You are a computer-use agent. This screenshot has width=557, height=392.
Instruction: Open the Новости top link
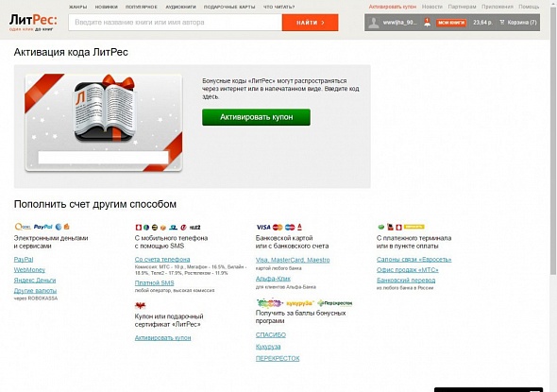[432, 7]
